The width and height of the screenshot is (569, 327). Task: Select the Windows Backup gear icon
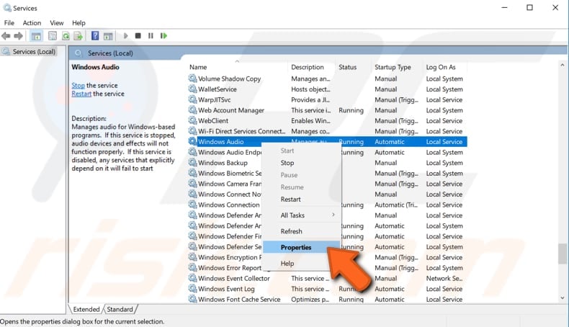pyautogui.click(x=192, y=163)
